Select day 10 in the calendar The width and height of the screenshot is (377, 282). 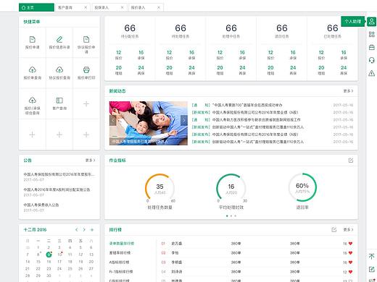[59, 255]
